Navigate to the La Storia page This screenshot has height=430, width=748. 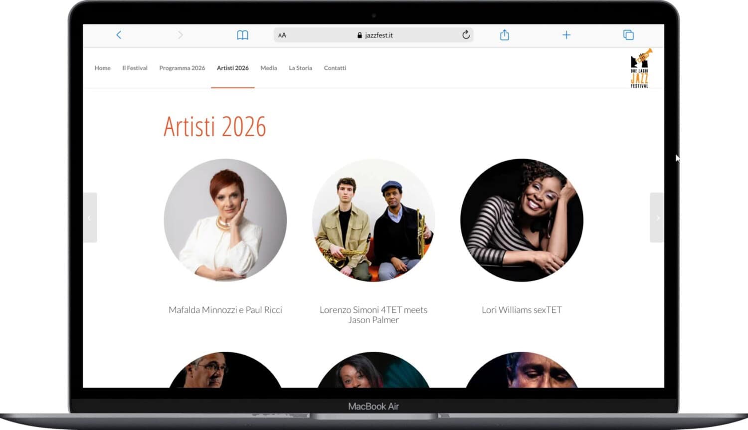click(x=301, y=68)
